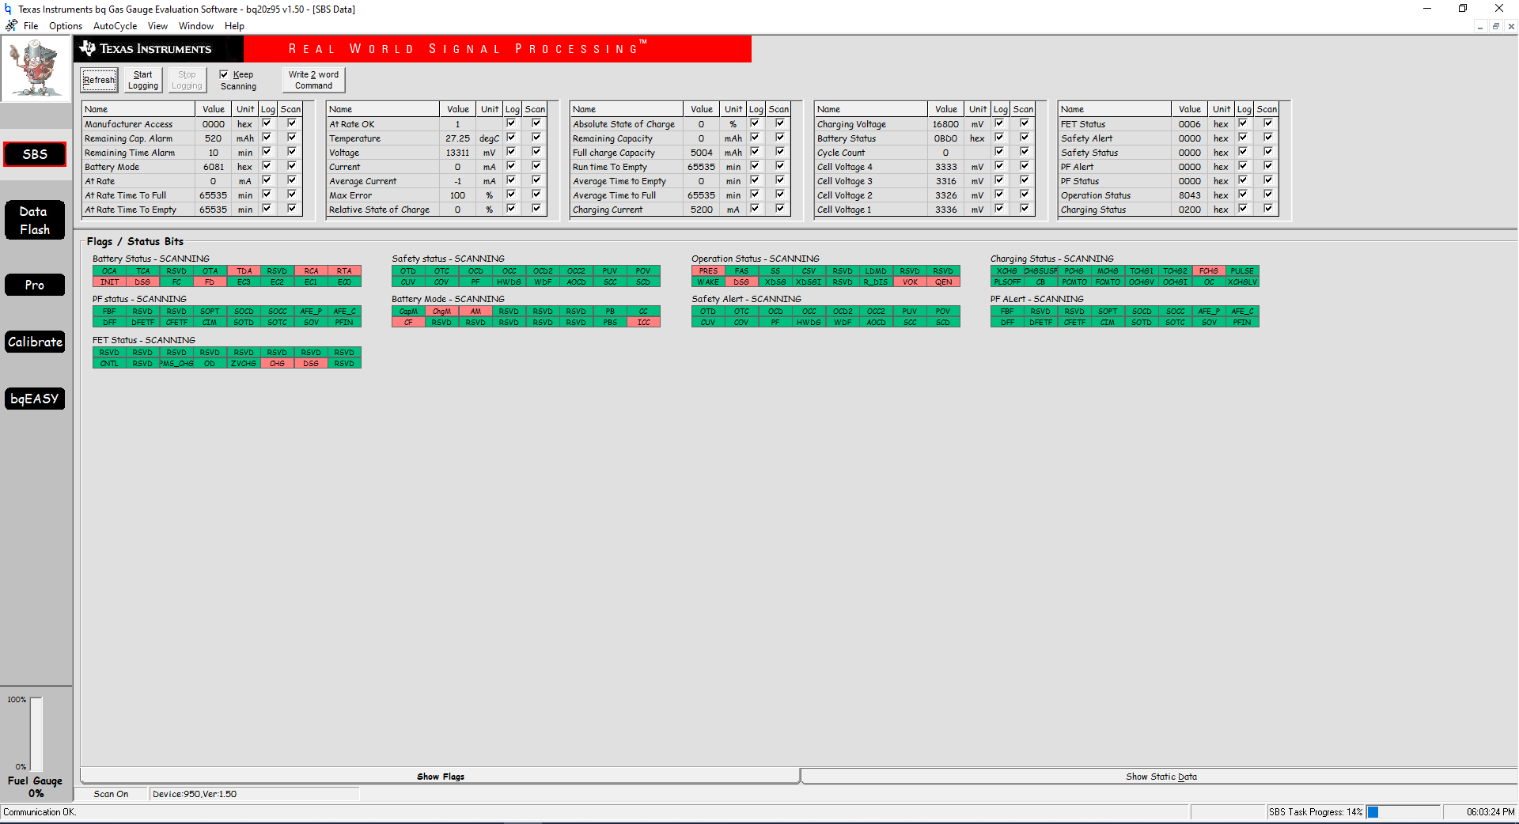Click the CapM flag in Battery Mode
The width and height of the screenshot is (1519, 824).
coord(408,311)
